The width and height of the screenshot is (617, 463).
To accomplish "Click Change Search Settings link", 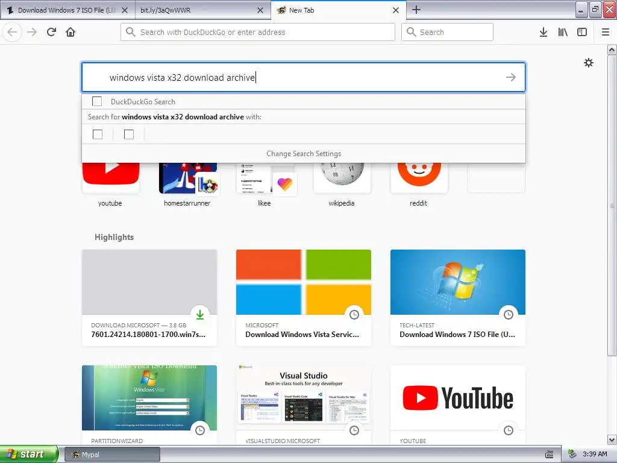I will click(x=304, y=154).
